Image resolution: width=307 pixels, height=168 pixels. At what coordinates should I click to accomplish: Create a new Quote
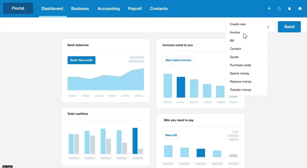pos(234,57)
